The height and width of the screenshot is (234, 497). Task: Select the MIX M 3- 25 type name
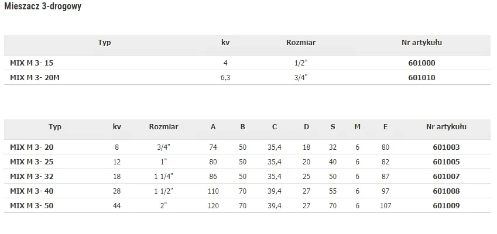[x=32, y=161]
